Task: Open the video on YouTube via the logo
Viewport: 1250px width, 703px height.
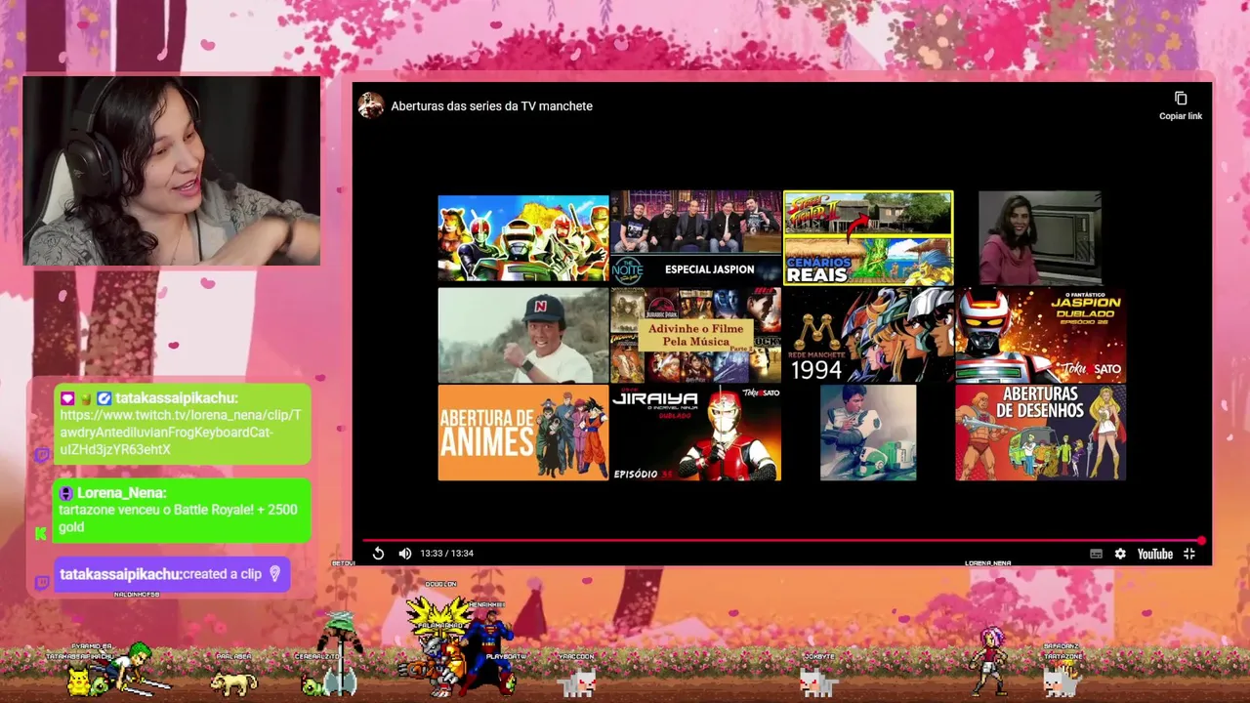Action: coord(1155,554)
